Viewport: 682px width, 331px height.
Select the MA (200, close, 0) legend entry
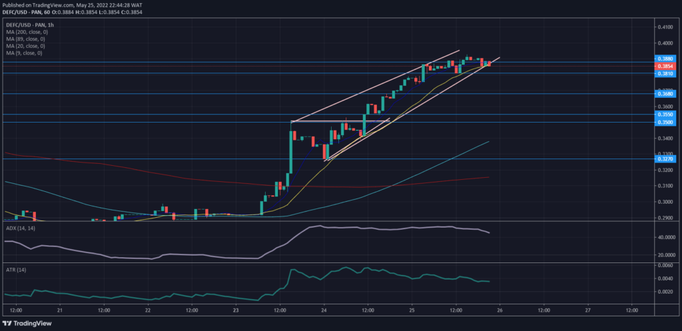point(27,32)
